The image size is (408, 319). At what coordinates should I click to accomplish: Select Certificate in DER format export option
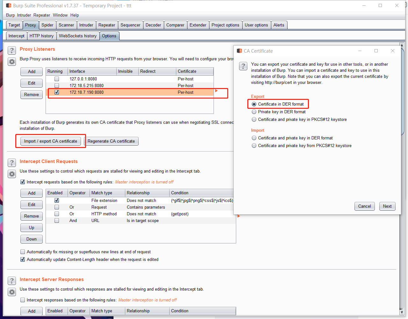tap(254, 104)
